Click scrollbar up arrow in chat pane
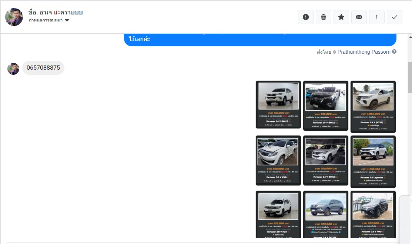 click(409, 37)
